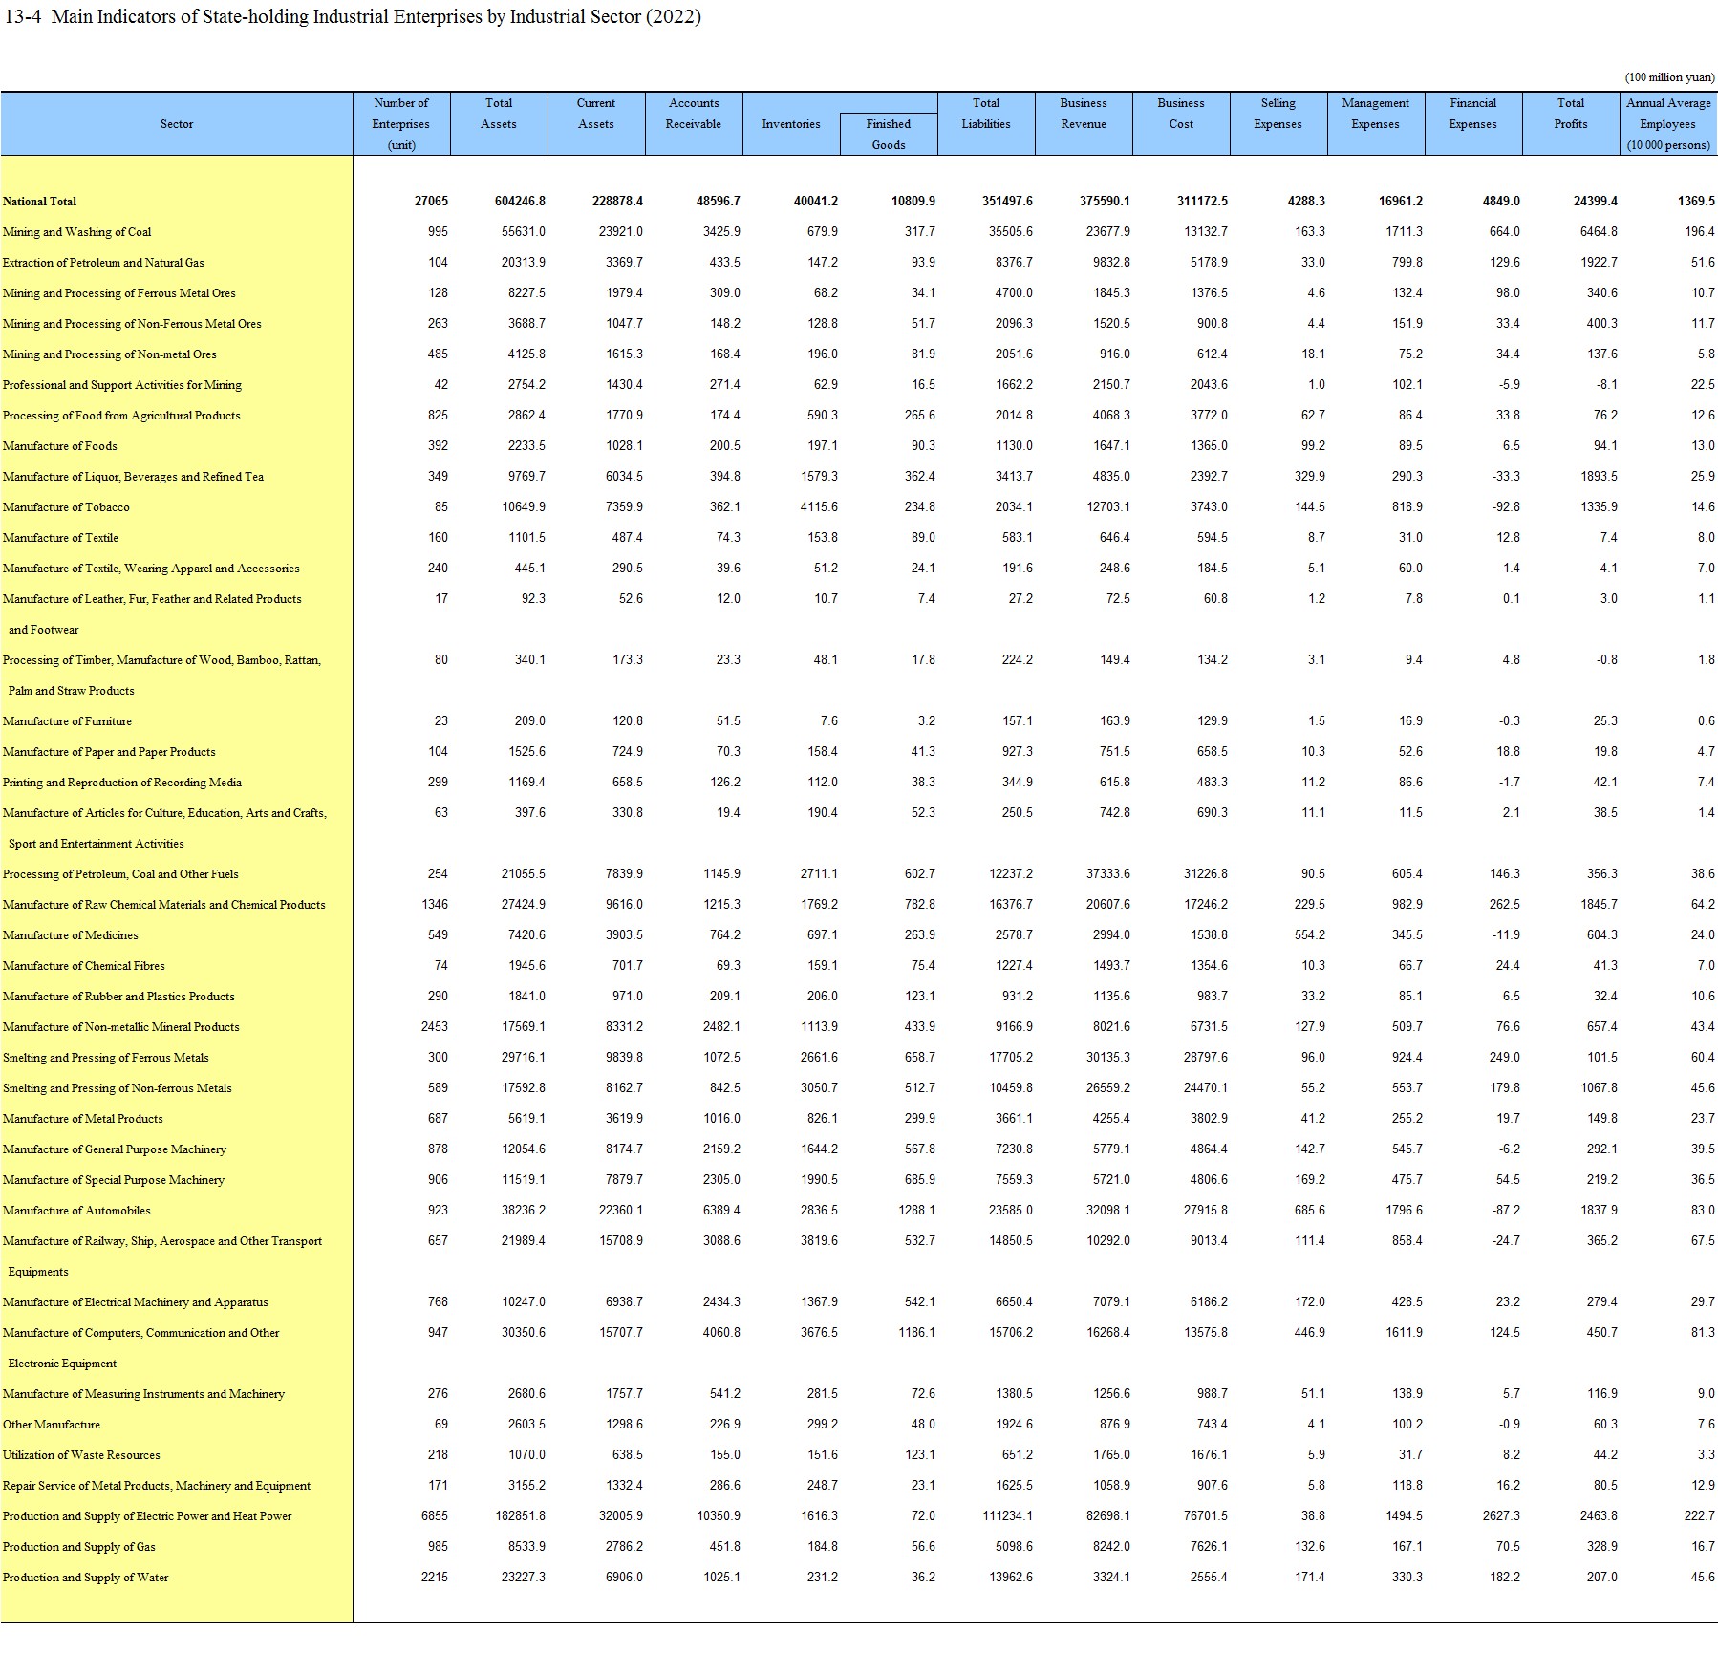Select 'Annual Average Employees' column header
This screenshot has width=1718, height=1654.
coord(1668,124)
